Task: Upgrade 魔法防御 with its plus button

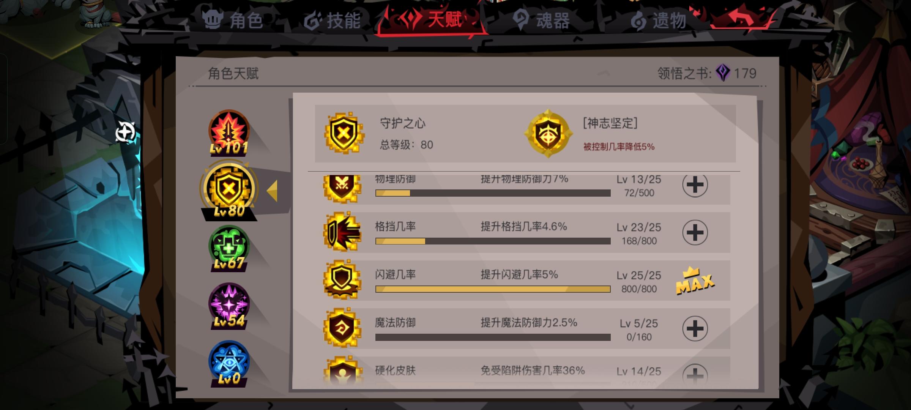Action: point(695,328)
